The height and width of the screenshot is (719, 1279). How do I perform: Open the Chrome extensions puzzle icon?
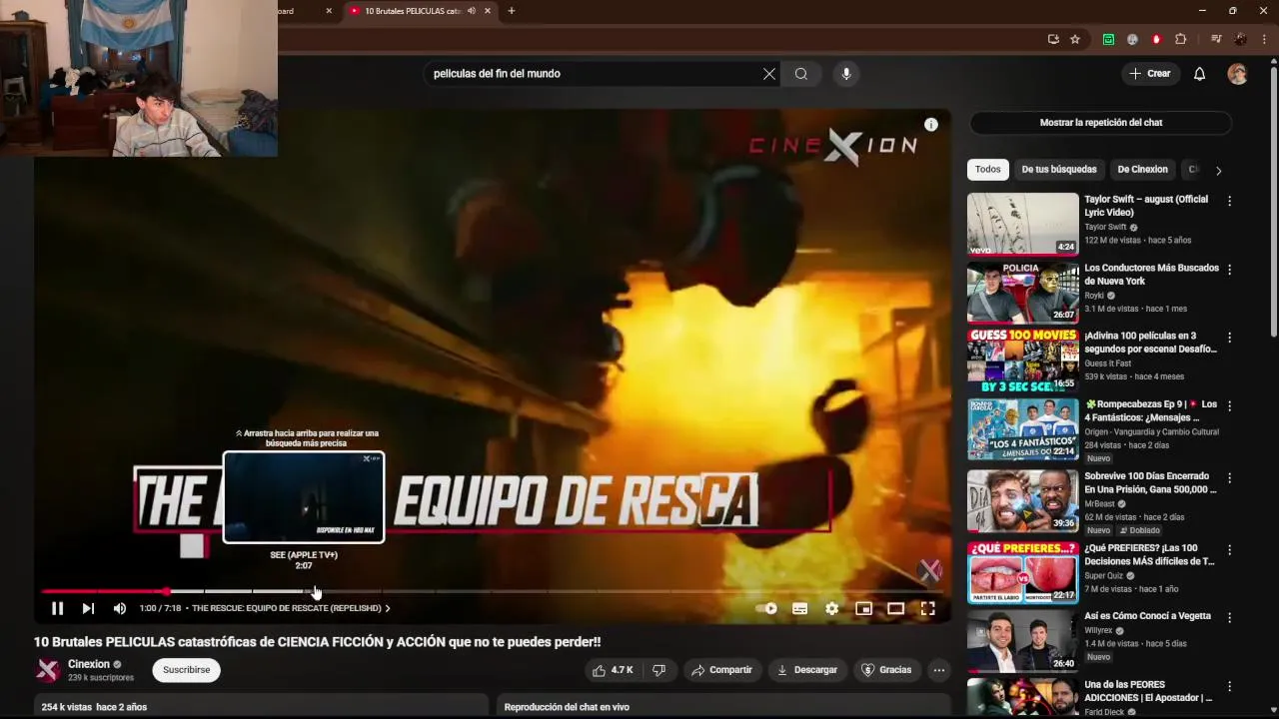1181,39
